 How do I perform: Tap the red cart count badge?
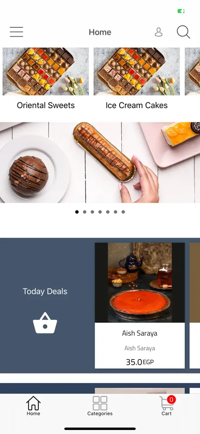172,400
